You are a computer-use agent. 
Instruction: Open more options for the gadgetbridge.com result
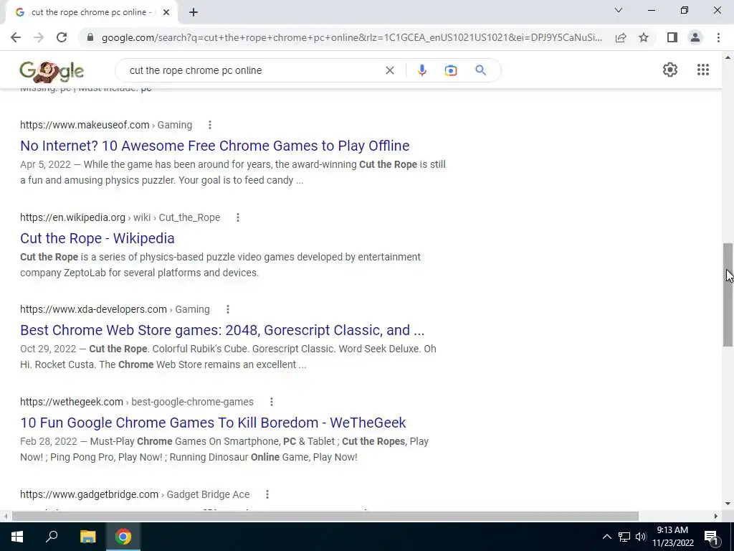[x=267, y=494]
